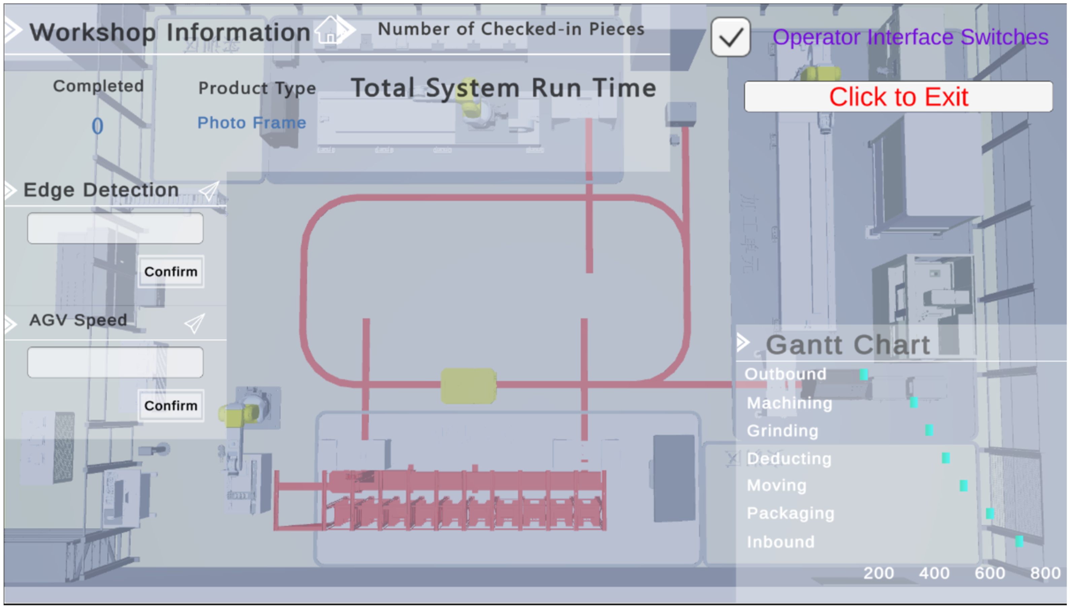Focus the Edge Detection text field
Viewport: 1070px width, 608px height.
[x=115, y=228]
